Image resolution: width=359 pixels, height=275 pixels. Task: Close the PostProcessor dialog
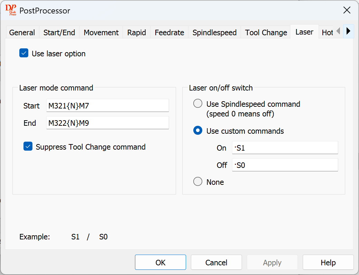pyautogui.click(x=347, y=10)
